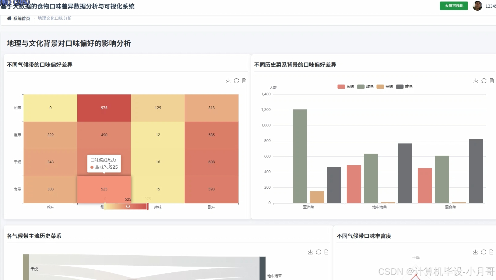Click the 酸味 bar for 亚洲菜
This screenshot has width=496, height=280.
(334, 185)
